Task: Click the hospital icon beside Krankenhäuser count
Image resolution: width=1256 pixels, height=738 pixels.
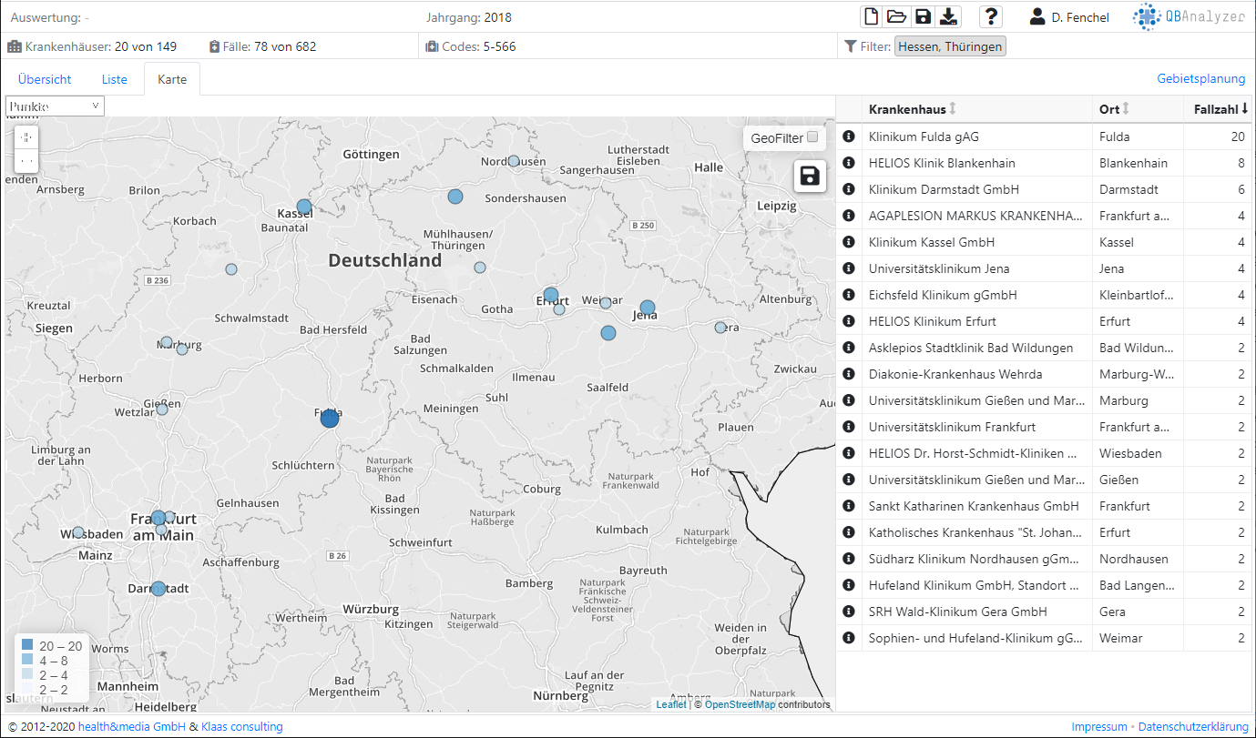Action: point(15,46)
